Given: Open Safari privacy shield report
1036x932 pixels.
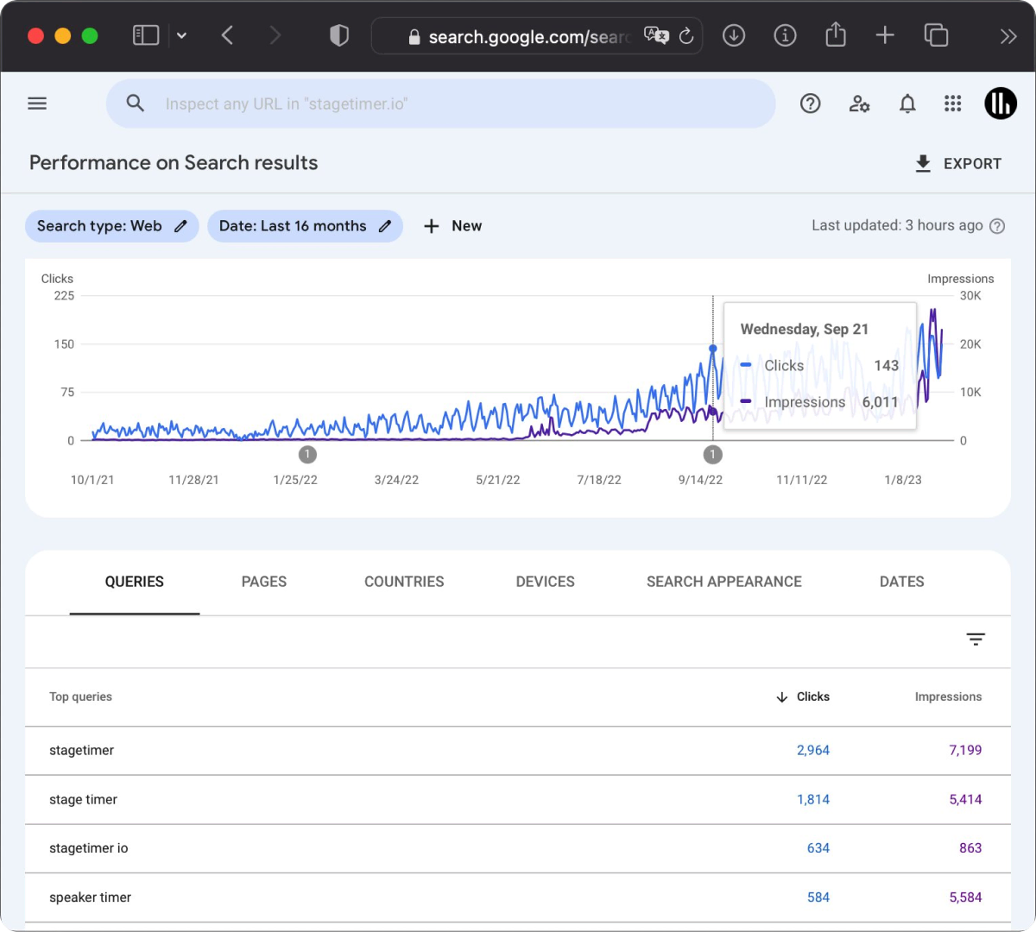Looking at the screenshot, I should 339,35.
